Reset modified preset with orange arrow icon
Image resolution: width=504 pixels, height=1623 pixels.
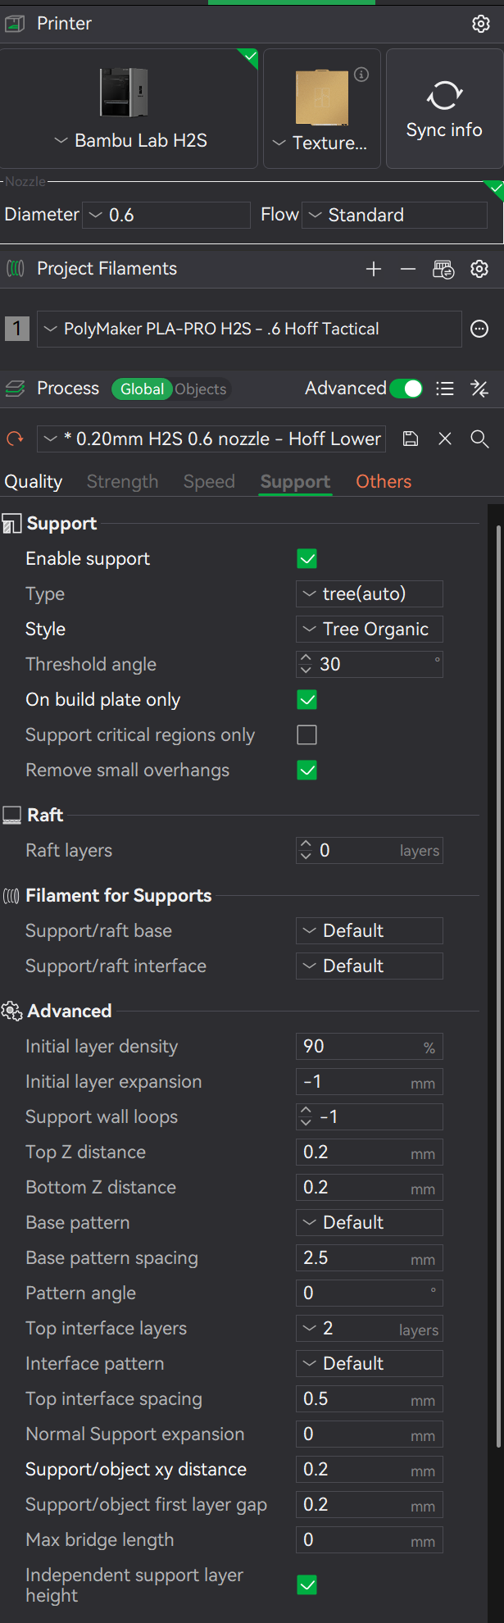click(x=15, y=439)
